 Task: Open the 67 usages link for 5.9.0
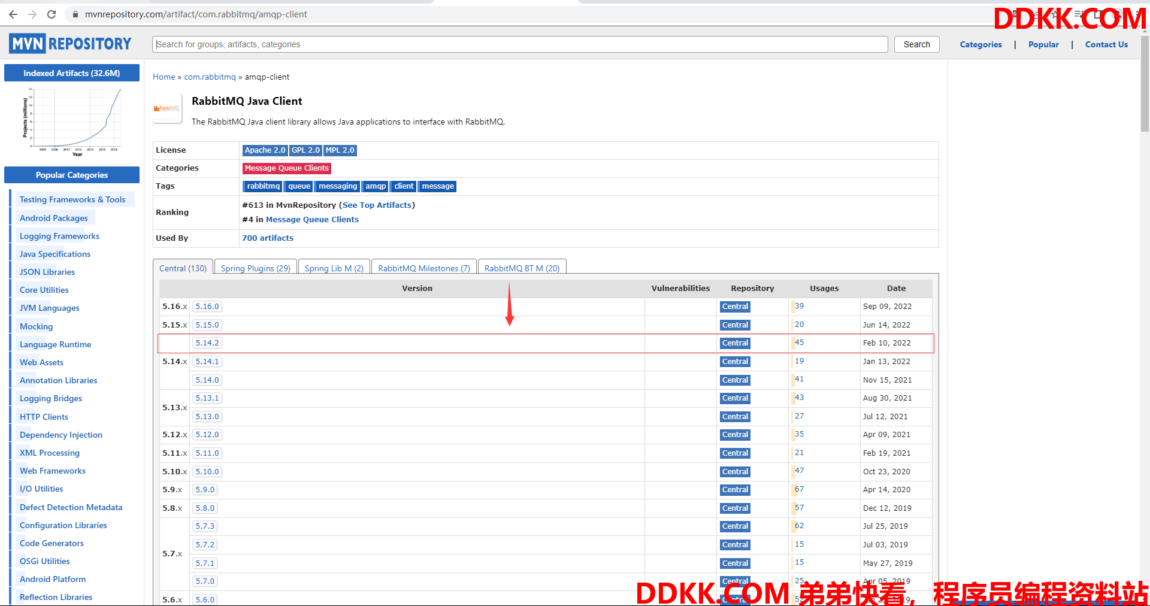point(799,489)
